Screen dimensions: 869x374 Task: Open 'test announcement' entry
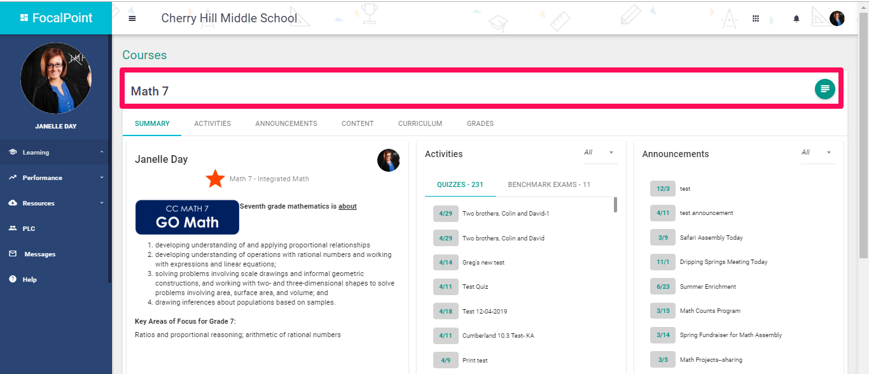point(706,213)
